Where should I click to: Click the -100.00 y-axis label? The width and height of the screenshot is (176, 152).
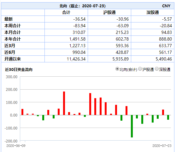click(x=11, y=128)
